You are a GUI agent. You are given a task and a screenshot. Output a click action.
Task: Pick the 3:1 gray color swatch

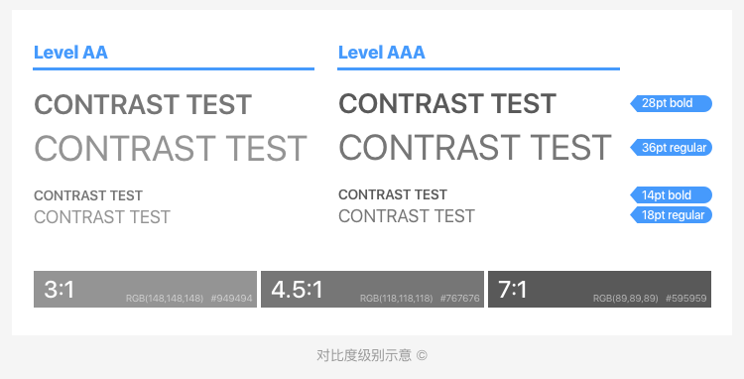[x=145, y=290]
